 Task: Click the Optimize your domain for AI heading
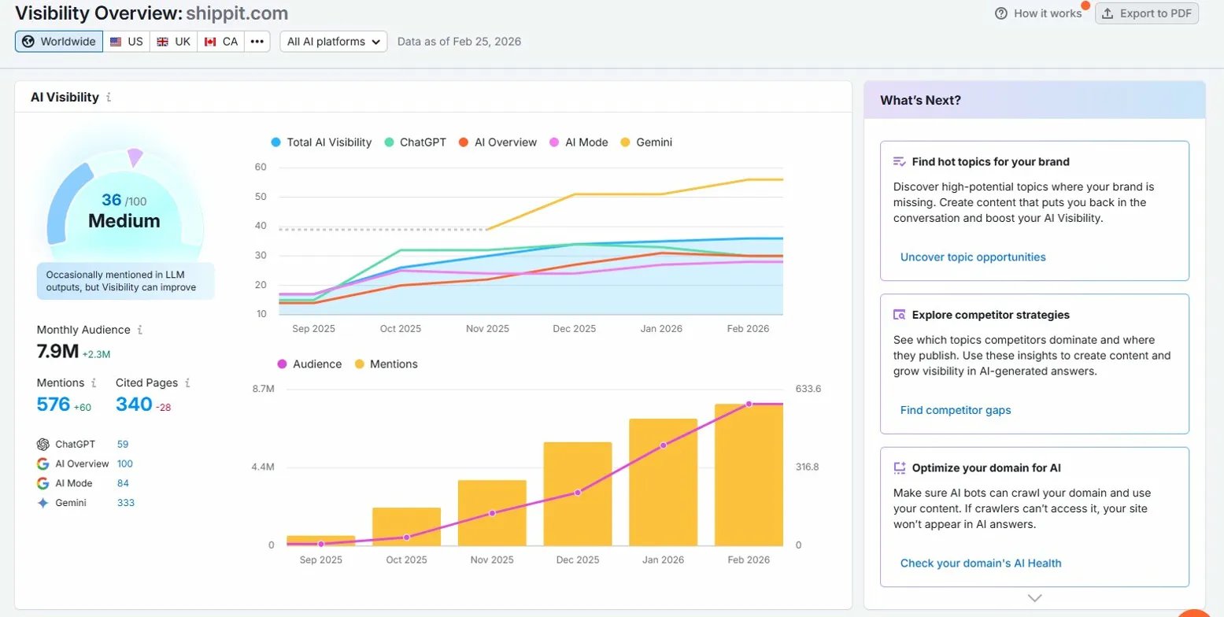tap(986, 468)
